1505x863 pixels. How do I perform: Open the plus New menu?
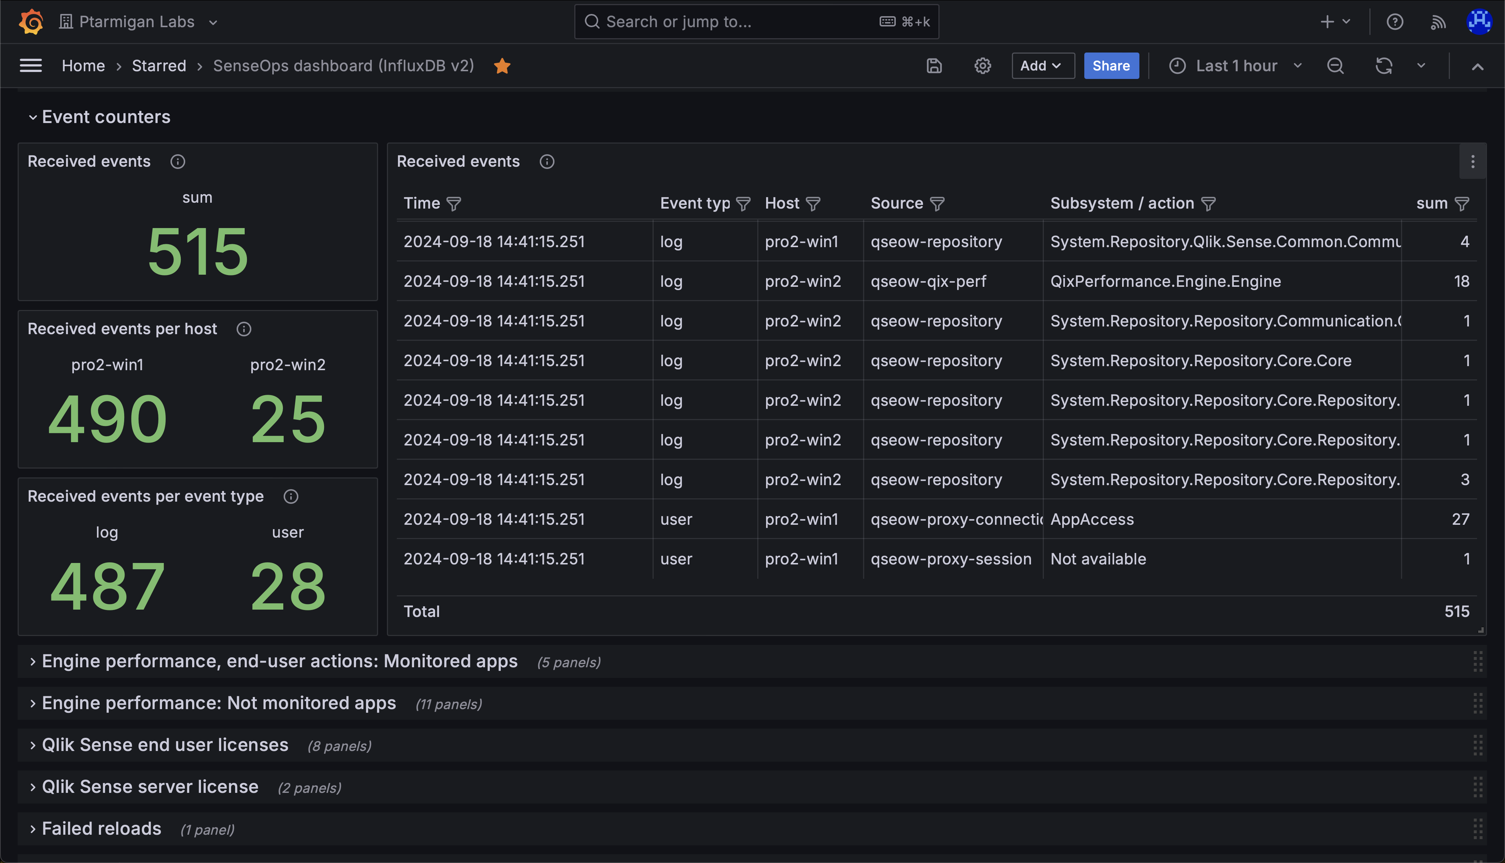(1335, 22)
